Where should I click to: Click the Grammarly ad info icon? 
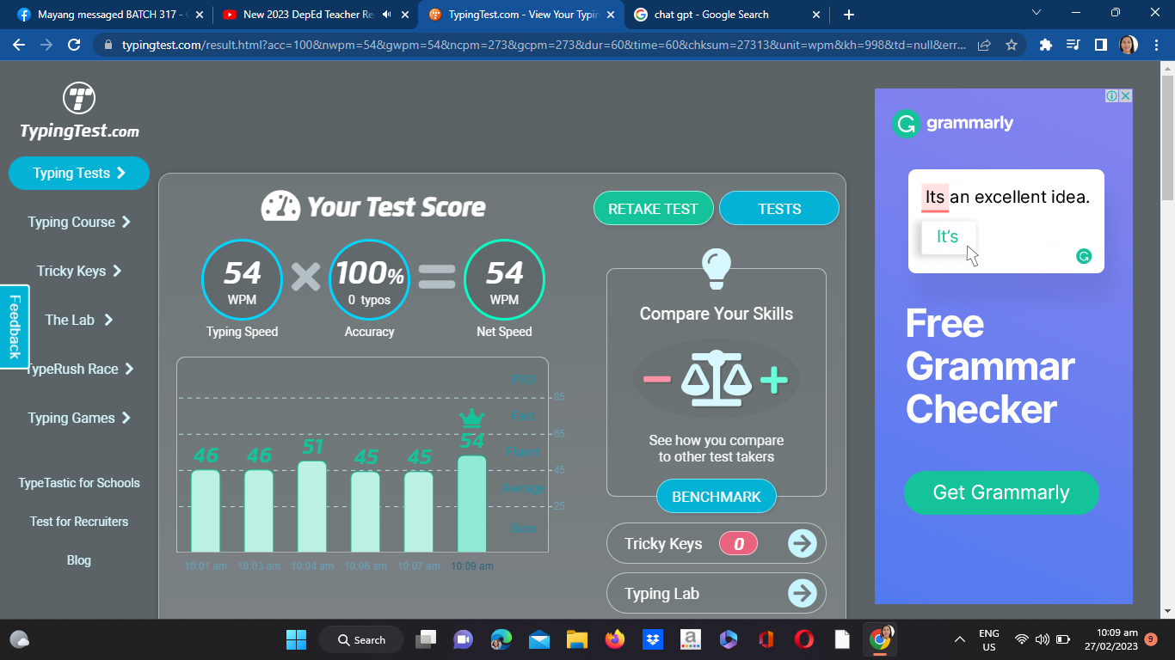[x=1111, y=96]
